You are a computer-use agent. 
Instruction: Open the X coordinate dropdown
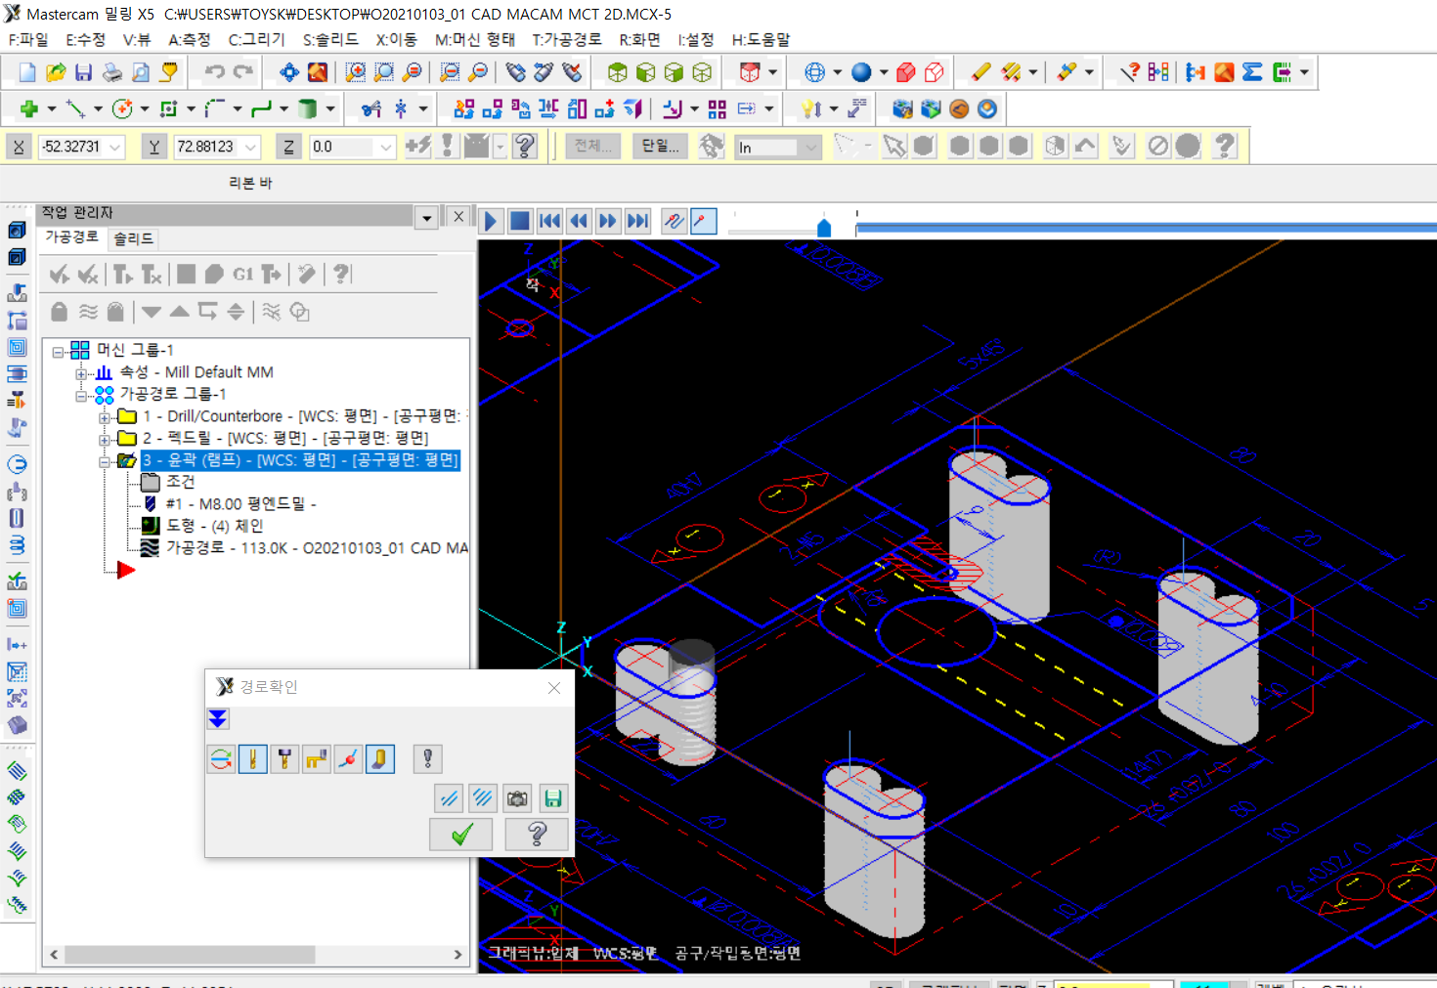tap(115, 147)
